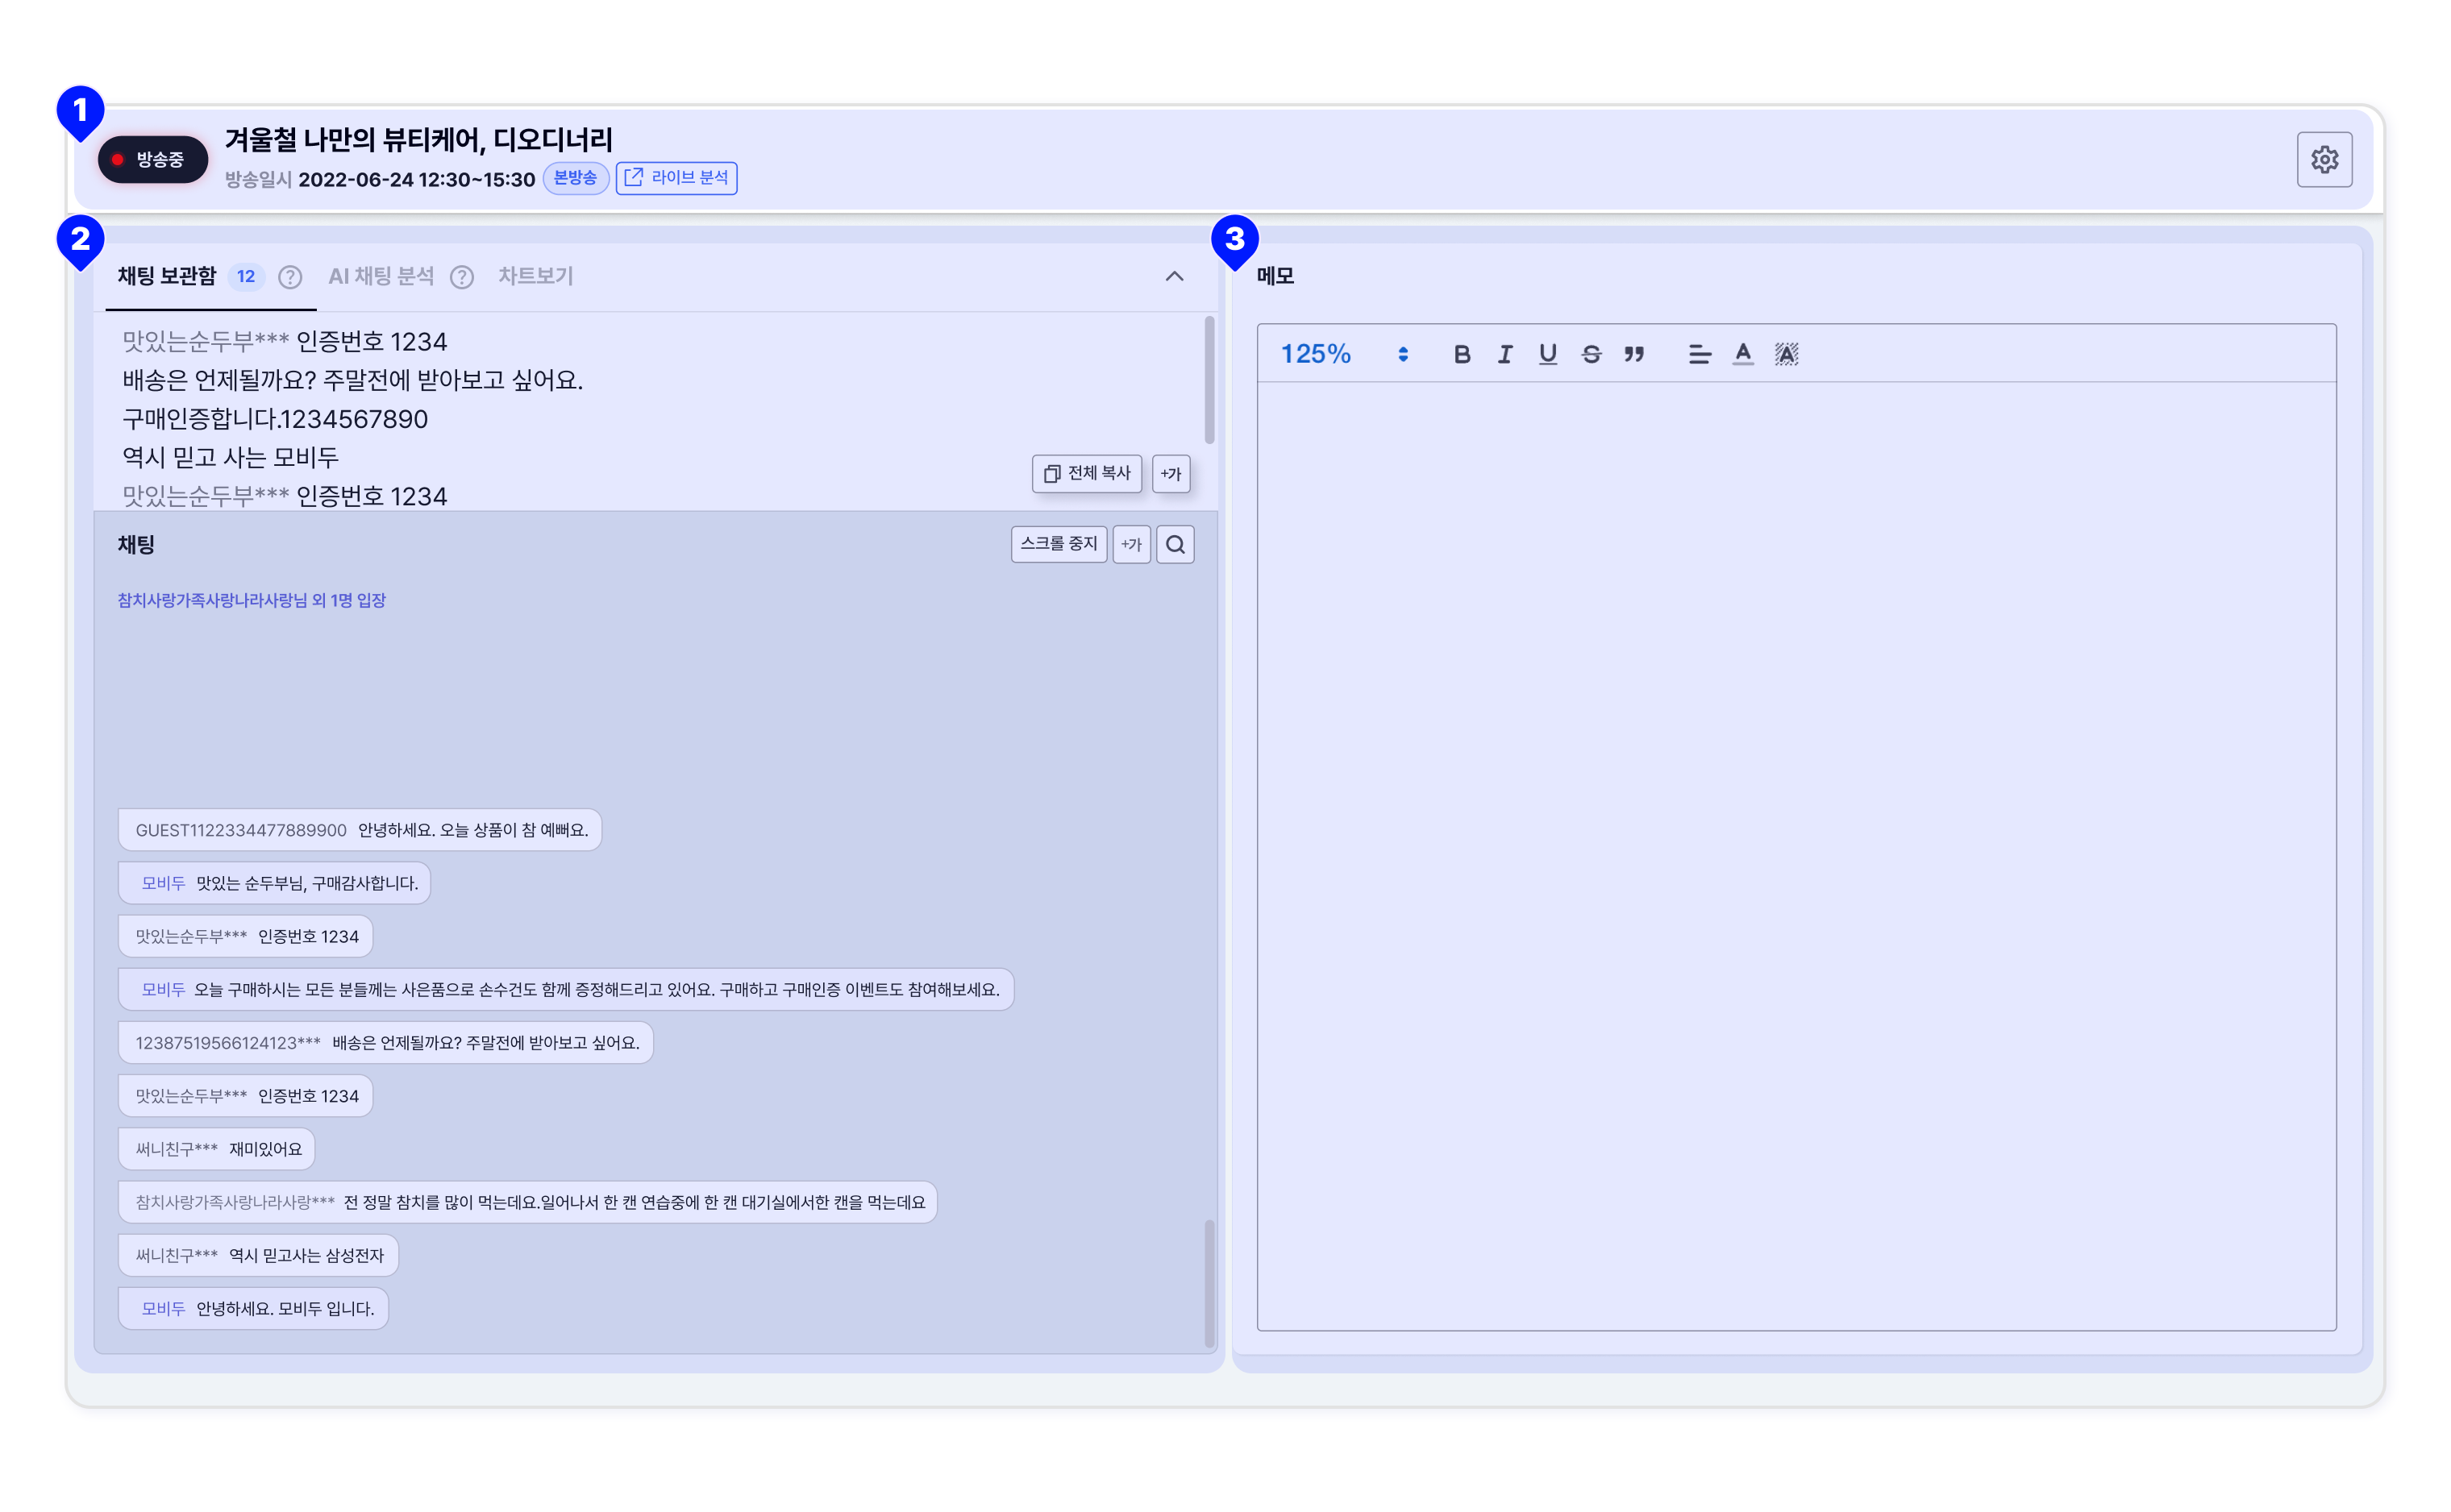Toggle strikethrough formatting in memo
Screen dimensions: 2451x1512
(1591, 354)
